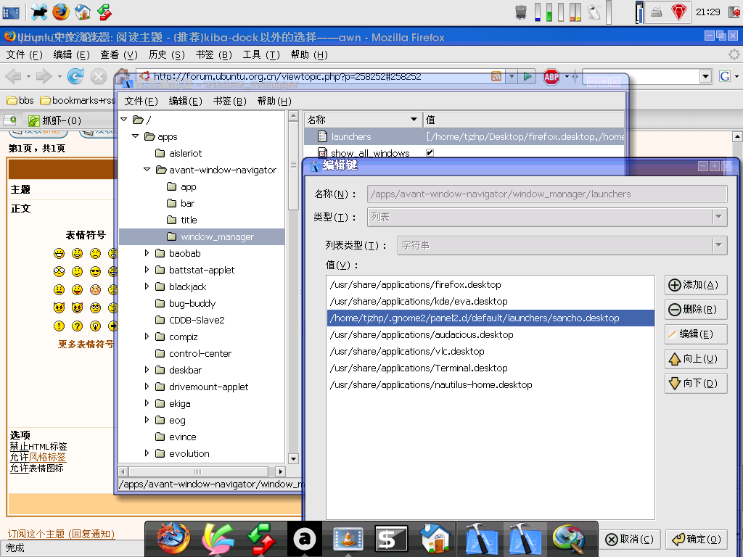Click the 编辑(E) edit button in dialog

(696, 334)
